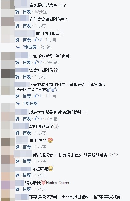Expand the 1則回覆 reply thread
The height and width of the screenshot is (201, 130).
tap(30, 103)
